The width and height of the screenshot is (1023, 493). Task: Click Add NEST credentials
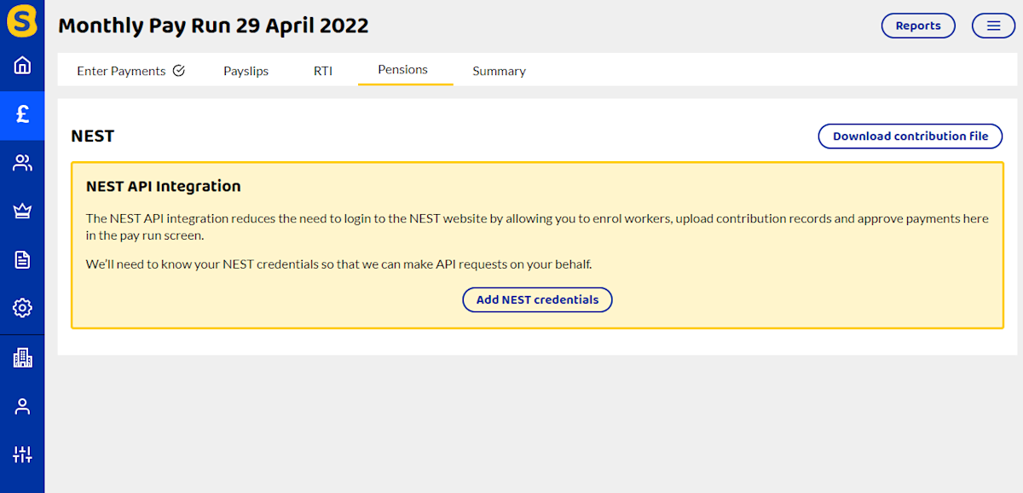pyautogui.click(x=537, y=299)
